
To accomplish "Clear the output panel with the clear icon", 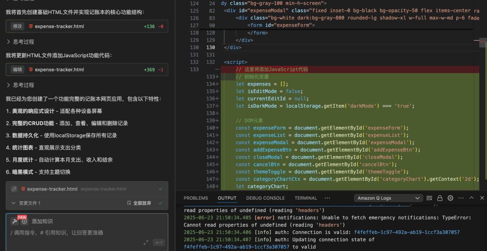I will [x=429, y=198].
